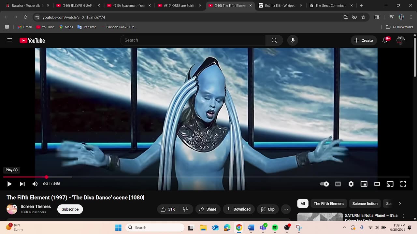
Task: Open YouTube notifications bell
Action: (385, 40)
